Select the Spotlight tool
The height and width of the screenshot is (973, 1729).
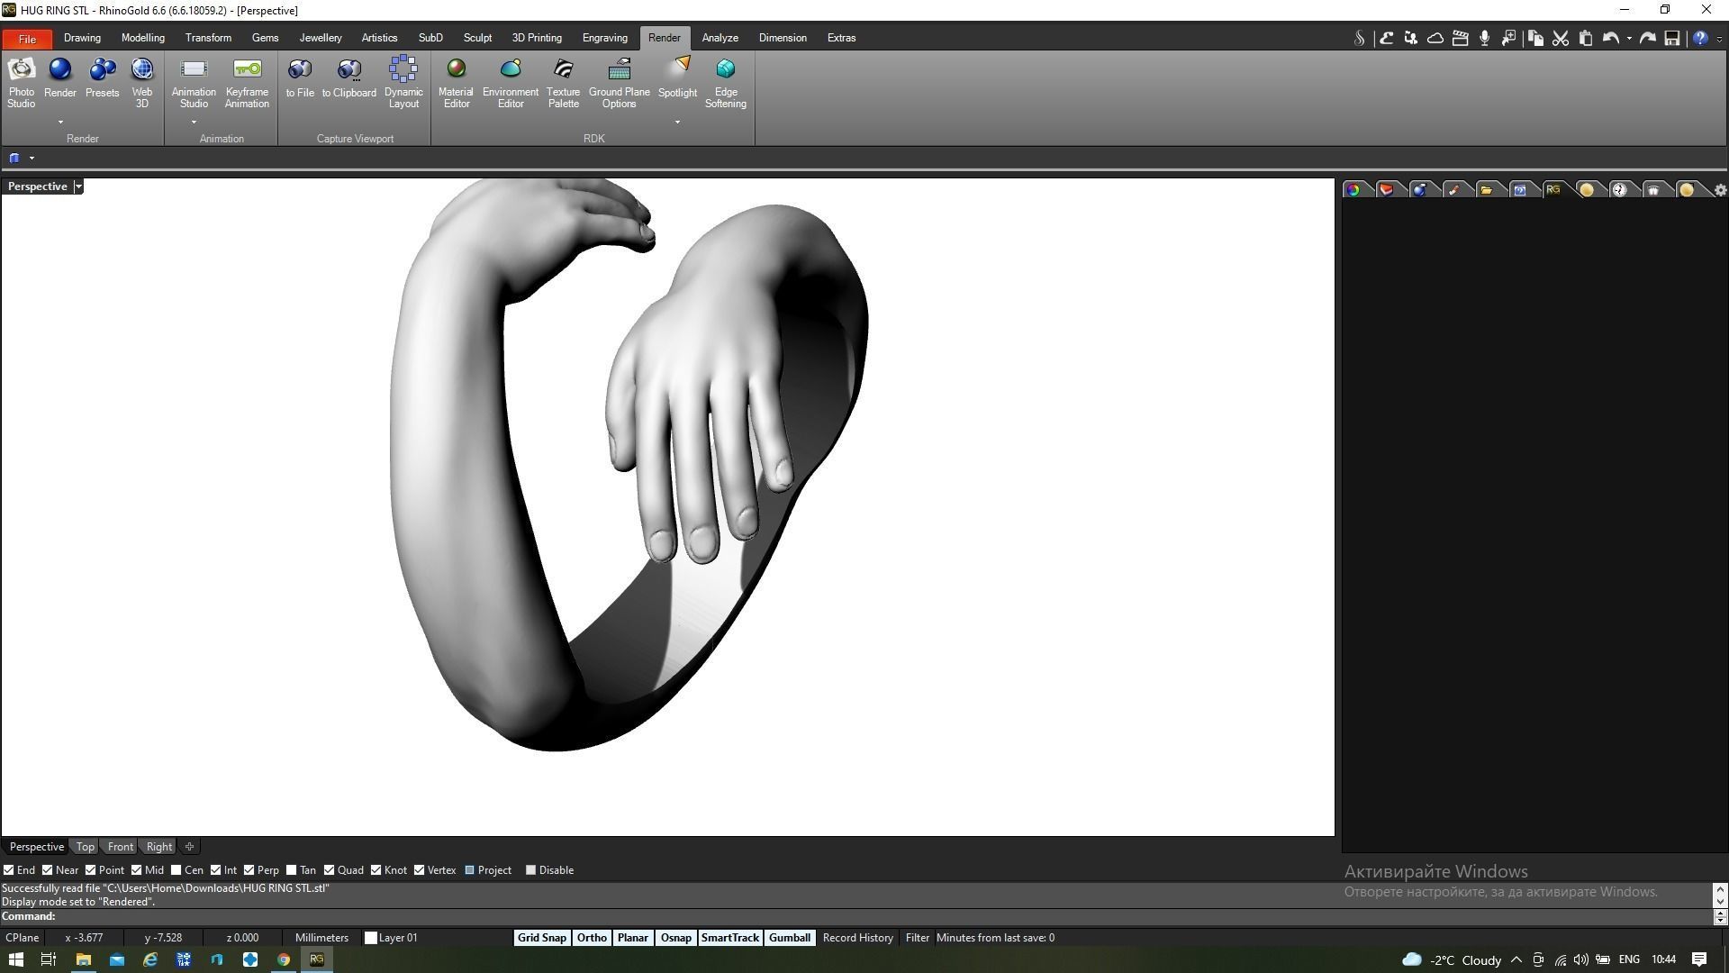coord(677,78)
